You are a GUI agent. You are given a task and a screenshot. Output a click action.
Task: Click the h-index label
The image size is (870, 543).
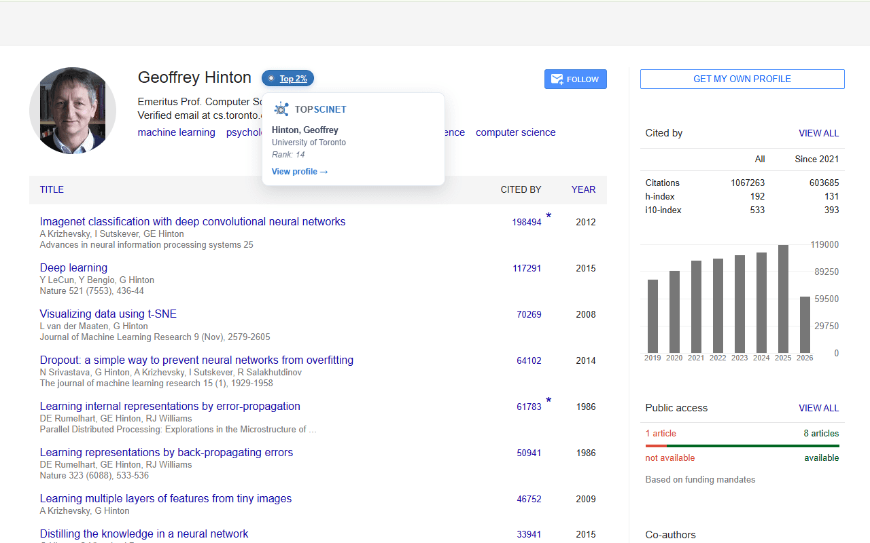coord(660,196)
